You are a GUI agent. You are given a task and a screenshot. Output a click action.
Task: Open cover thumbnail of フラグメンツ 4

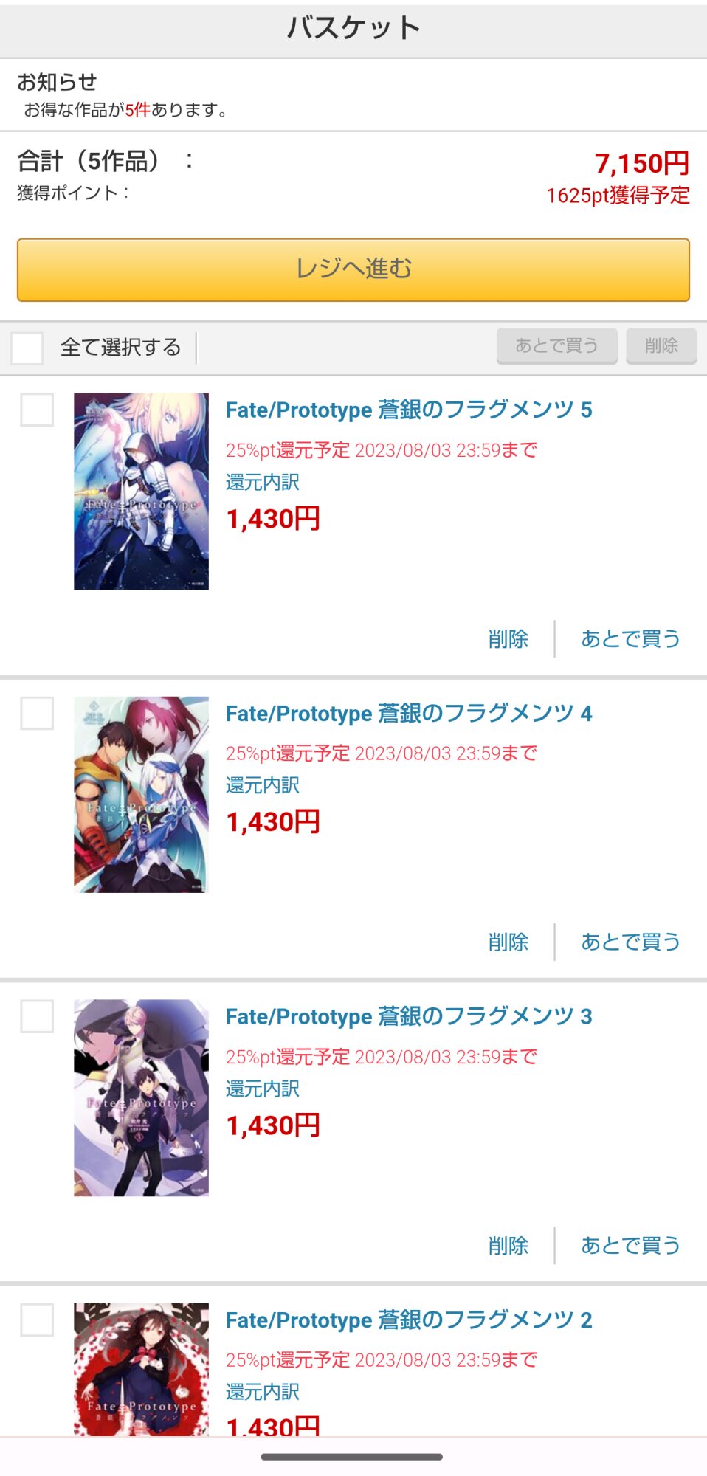pos(141,795)
